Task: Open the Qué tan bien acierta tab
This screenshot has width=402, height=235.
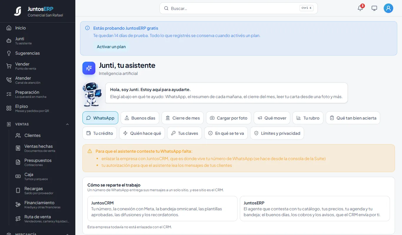Action: coord(353,118)
